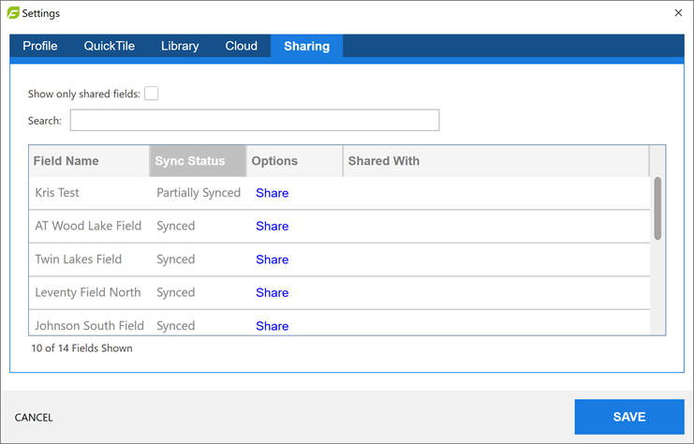Share the Kris Test field
The image size is (694, 444).
tap(272, 193)
